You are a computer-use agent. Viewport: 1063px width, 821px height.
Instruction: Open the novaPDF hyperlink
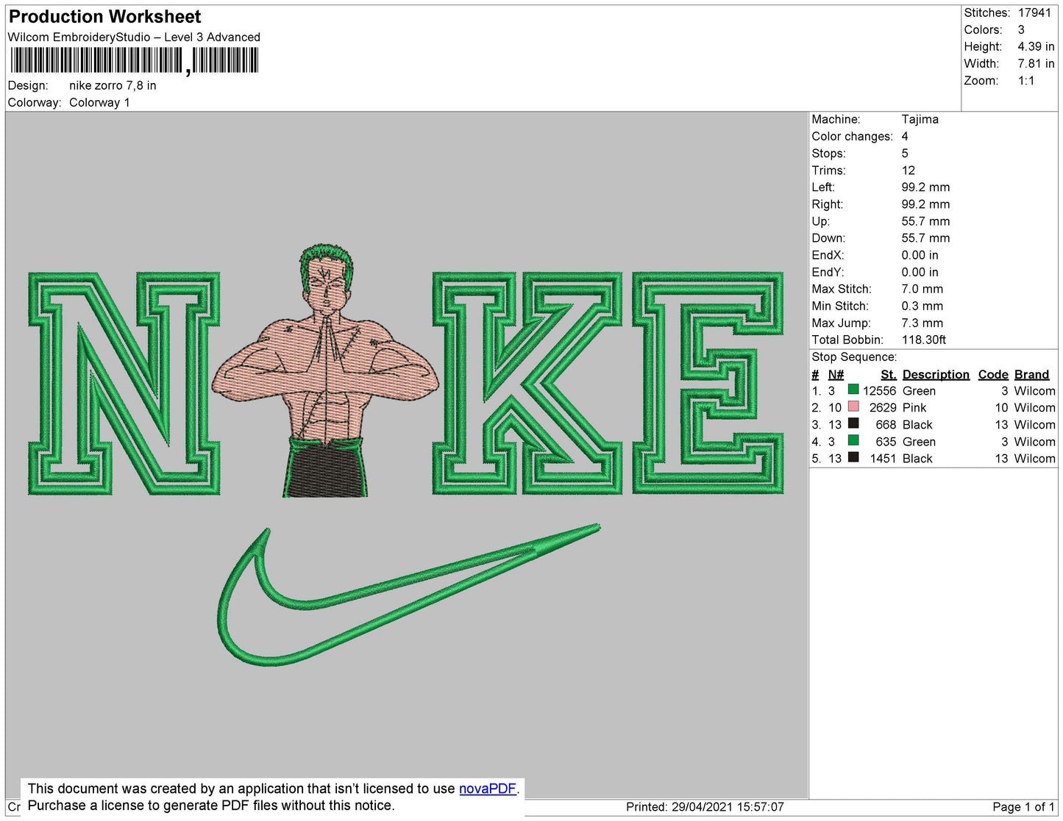(x=488, y=789)
